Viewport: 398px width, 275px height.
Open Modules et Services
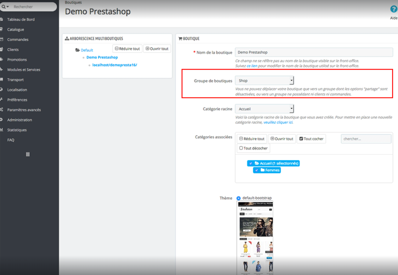pos(24,69)
